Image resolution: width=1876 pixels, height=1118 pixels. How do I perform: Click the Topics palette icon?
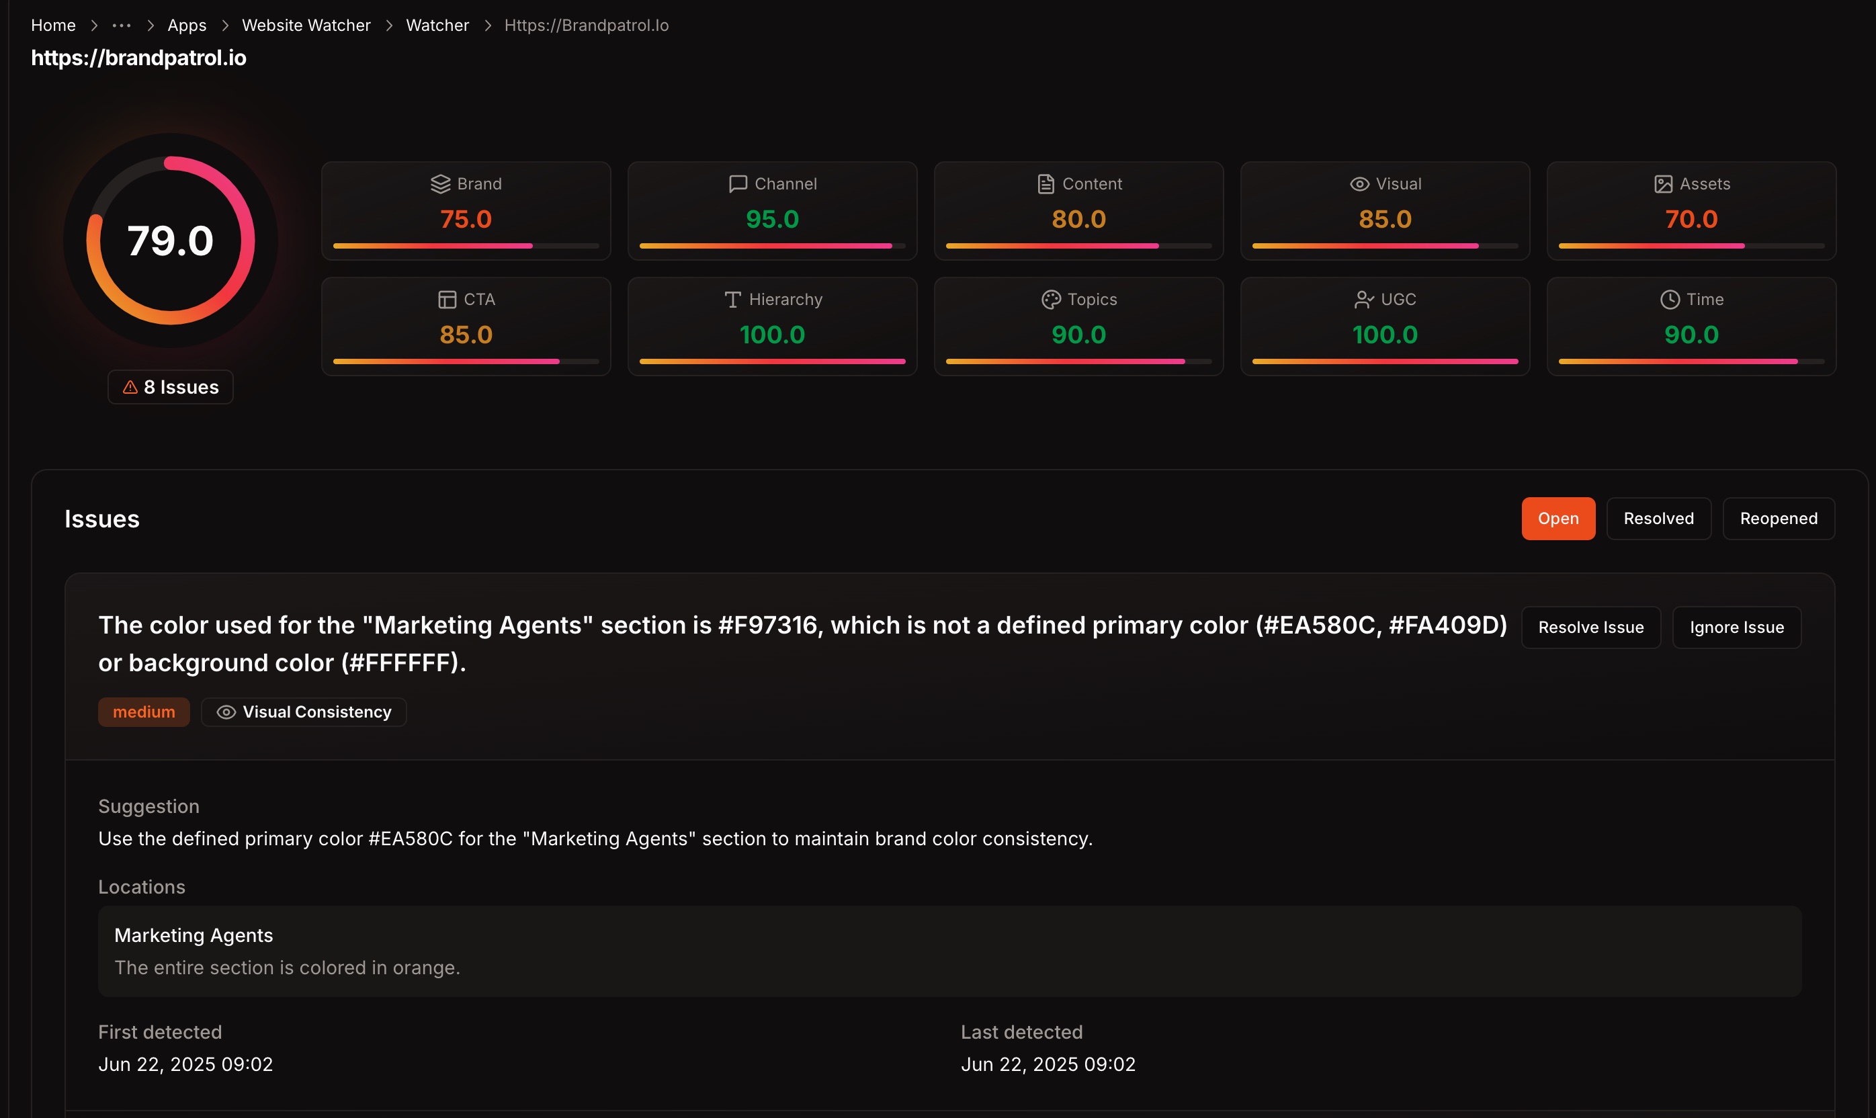[x=1050, y=299]
